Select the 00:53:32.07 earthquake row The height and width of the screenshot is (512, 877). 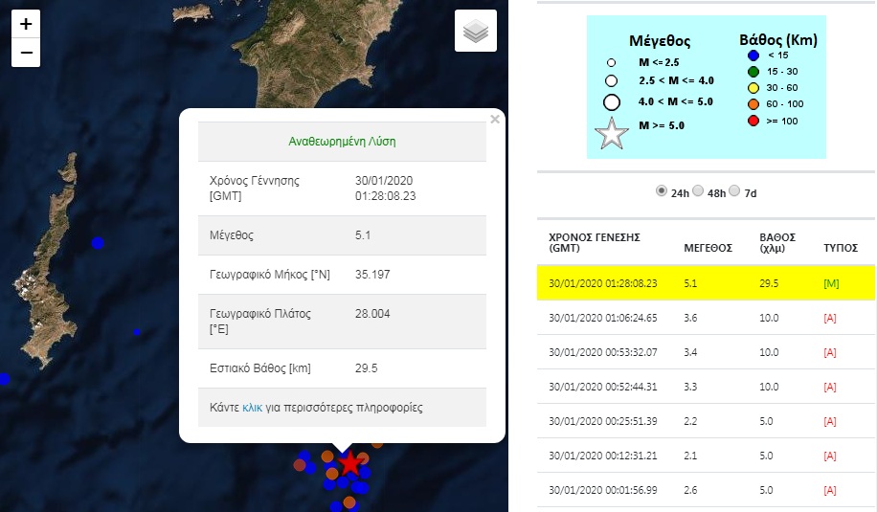(706, 352)
